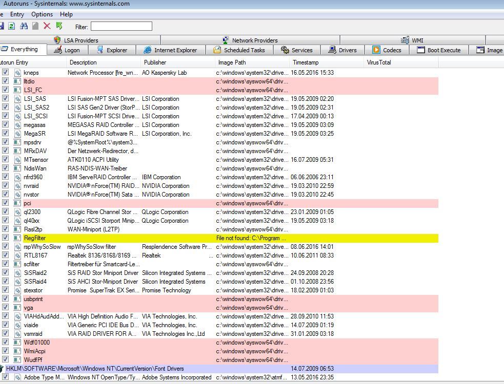Click the Image Path column header
The width and height of the screenshot is (504, 384).
pos(252,62)
